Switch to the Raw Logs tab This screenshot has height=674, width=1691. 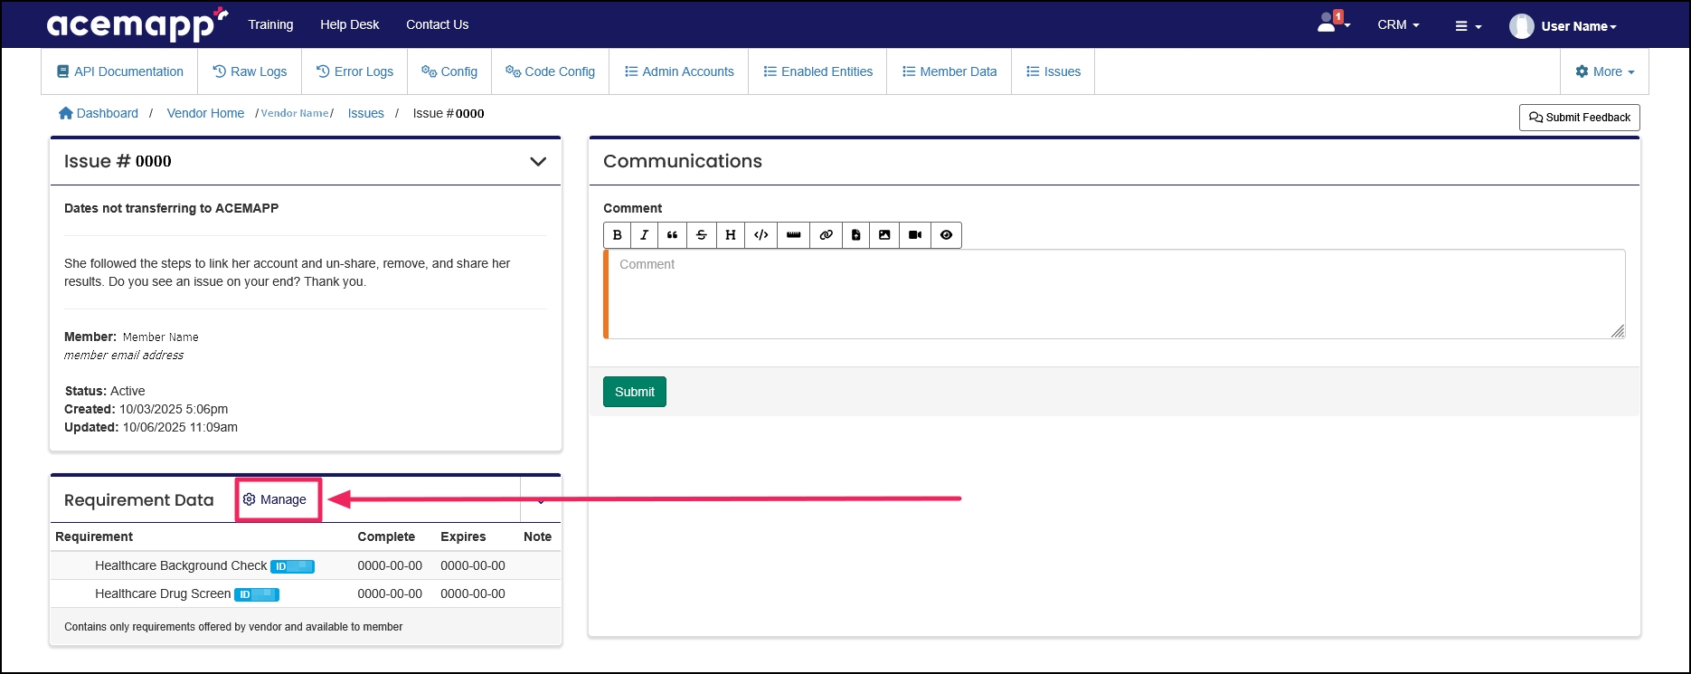[x=250, y=71]
